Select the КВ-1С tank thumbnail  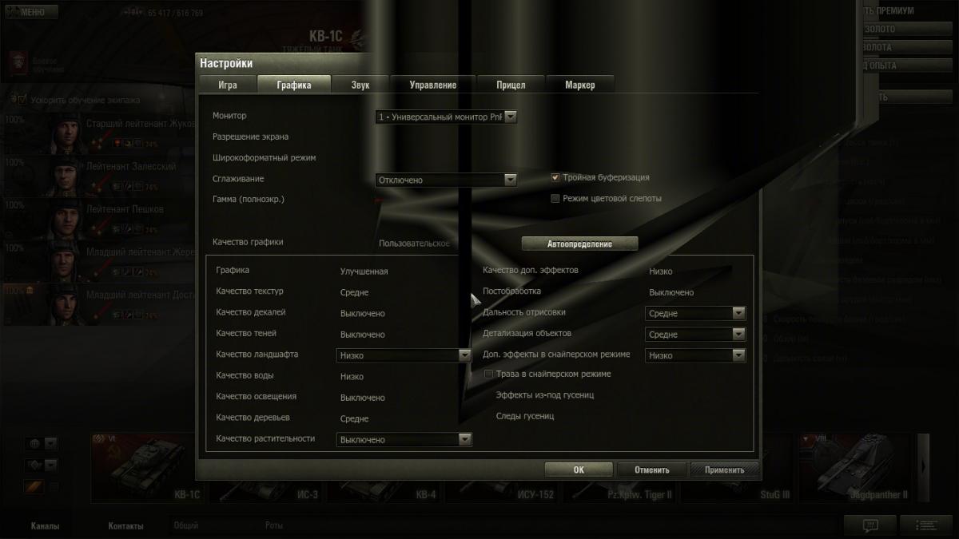[147, 469]
